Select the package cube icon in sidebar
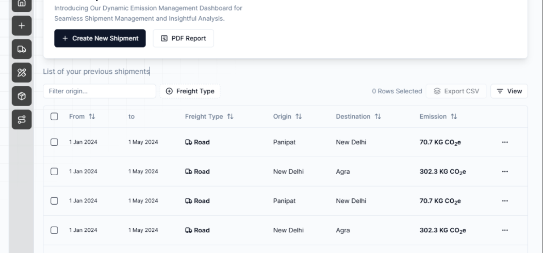This screenshot has width=543, height=253. click(x=21, y=96)
